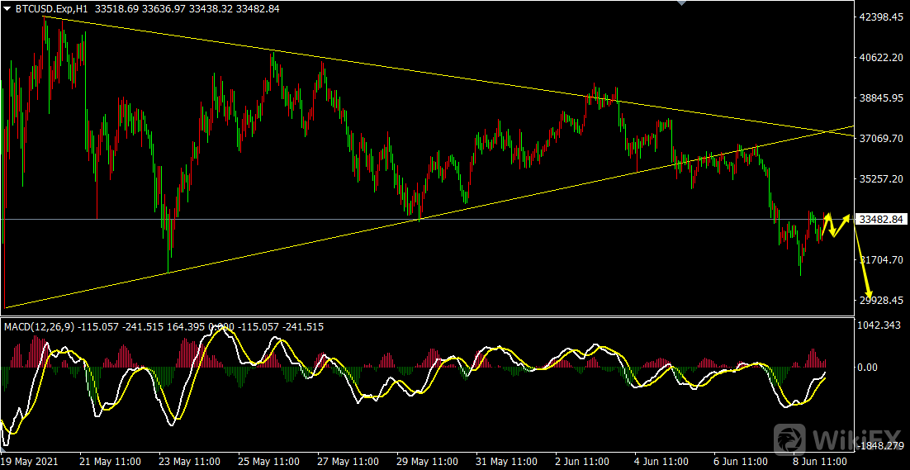
Task: Click the chart shift marker triangle on top edge
Action: [680, 3]
